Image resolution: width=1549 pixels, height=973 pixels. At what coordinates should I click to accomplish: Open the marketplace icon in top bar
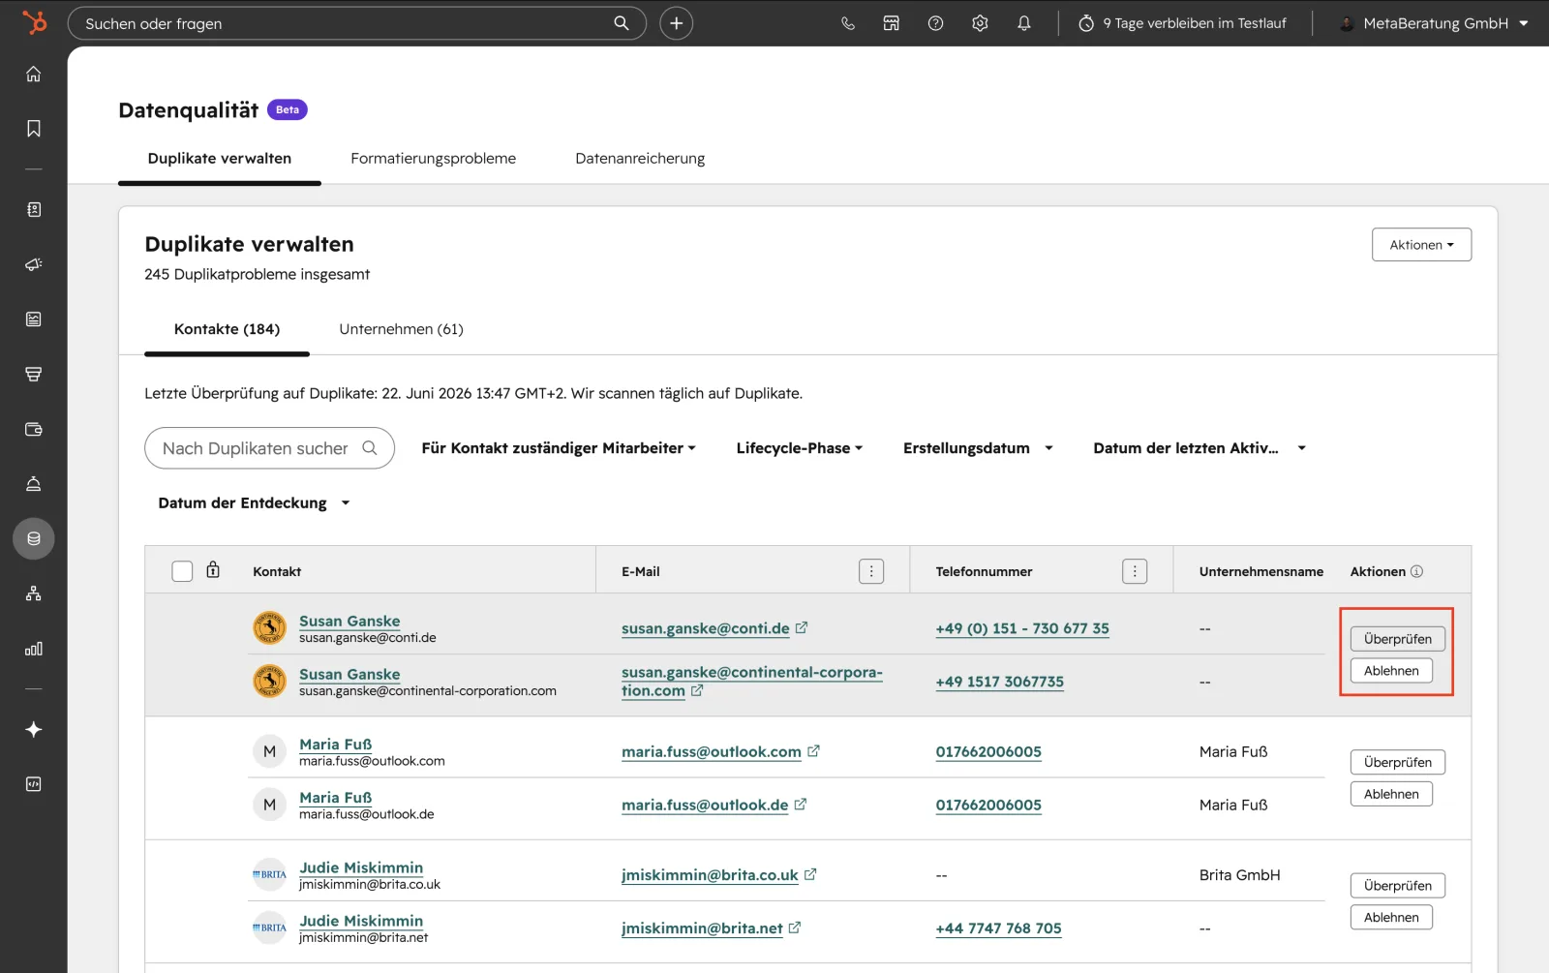[x=892, y=23]
